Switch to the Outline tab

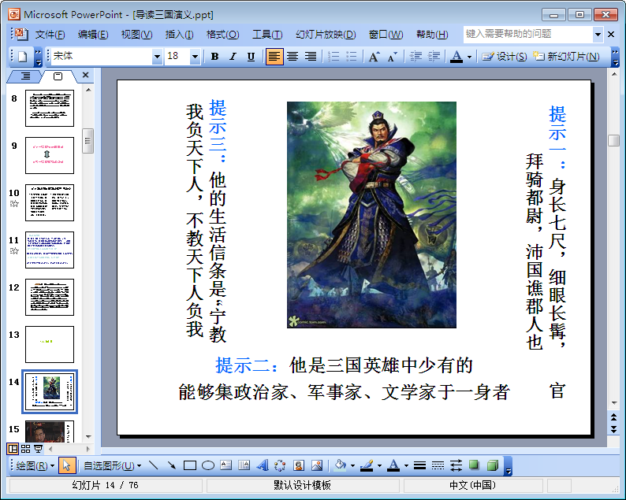(x=25, y=76)
